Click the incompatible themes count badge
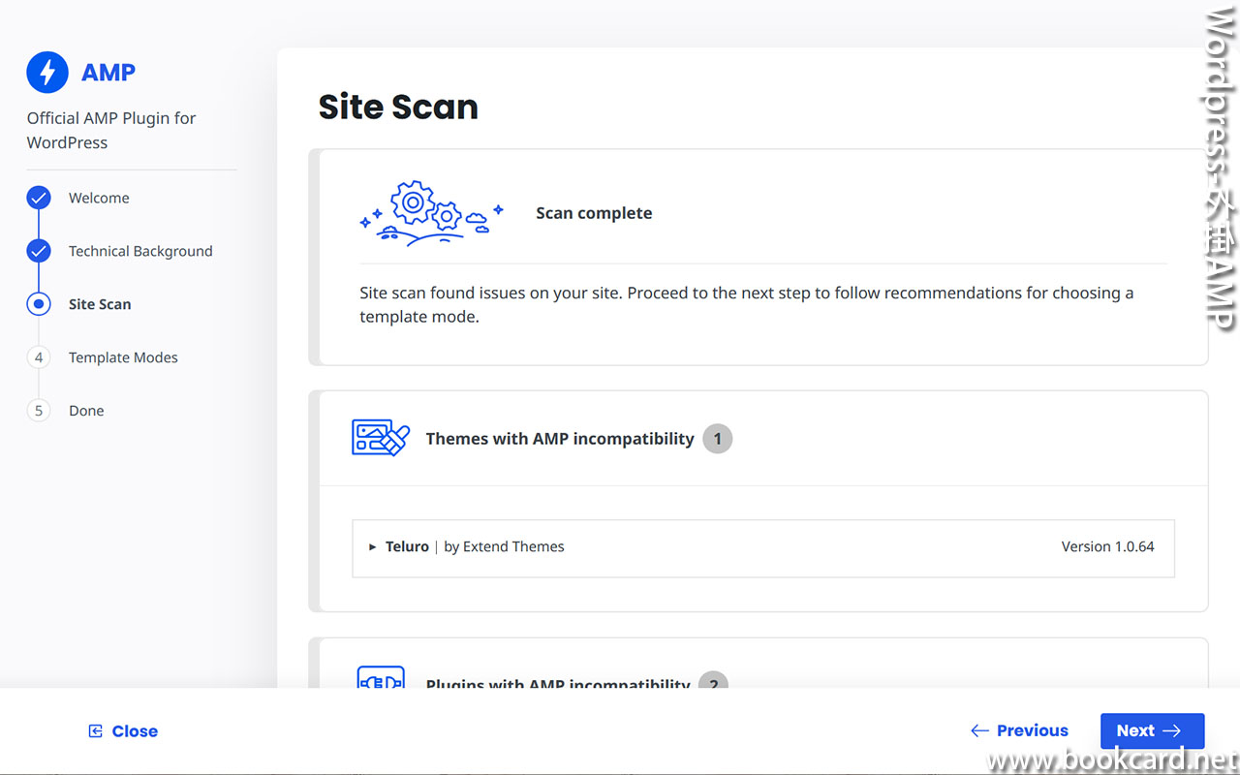The image size is (1240, 775). [717, 438]
